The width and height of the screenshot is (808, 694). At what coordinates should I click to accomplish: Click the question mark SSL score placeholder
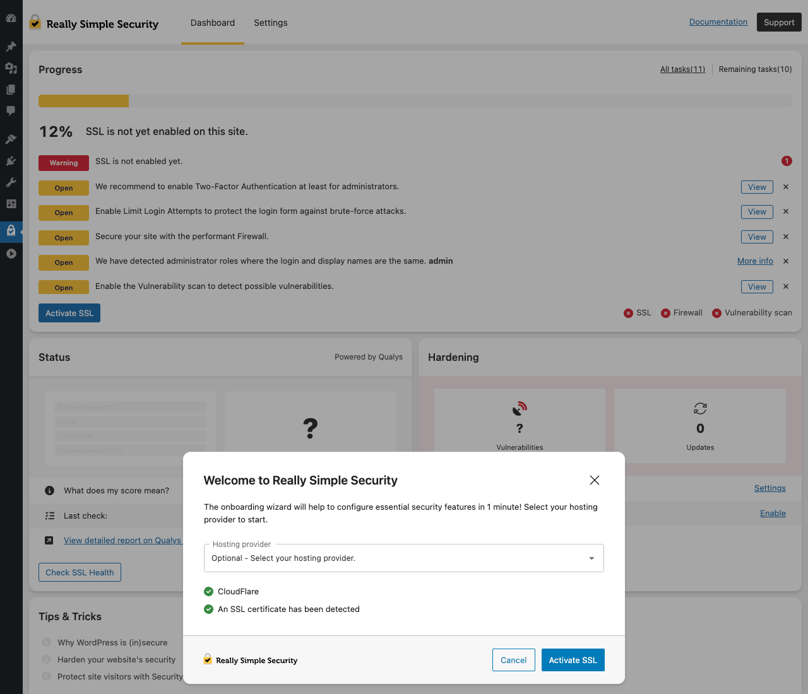click(311, 428)
